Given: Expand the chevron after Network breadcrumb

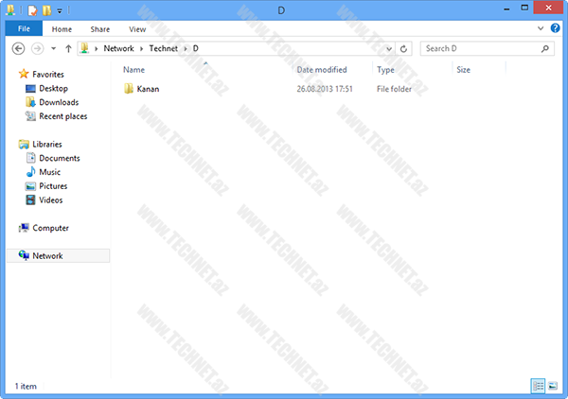Looking at the screenshot, I should point(142,49).
